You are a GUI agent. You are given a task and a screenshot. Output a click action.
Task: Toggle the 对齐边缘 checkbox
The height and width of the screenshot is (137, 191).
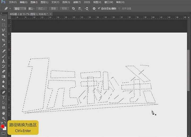(119, 8)
